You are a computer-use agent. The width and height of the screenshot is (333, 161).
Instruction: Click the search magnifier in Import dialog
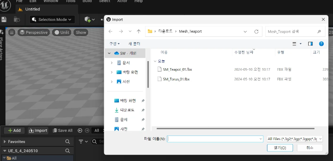[x=319, y=31]
